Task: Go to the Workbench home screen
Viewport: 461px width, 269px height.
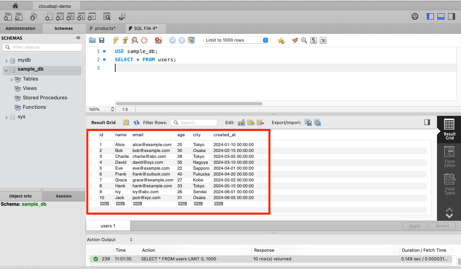Action: pyautogui.click(x=15, y=5)
